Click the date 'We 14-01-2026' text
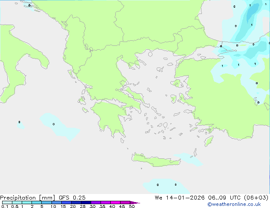The image size is (270, 208). tap(180, 198)
